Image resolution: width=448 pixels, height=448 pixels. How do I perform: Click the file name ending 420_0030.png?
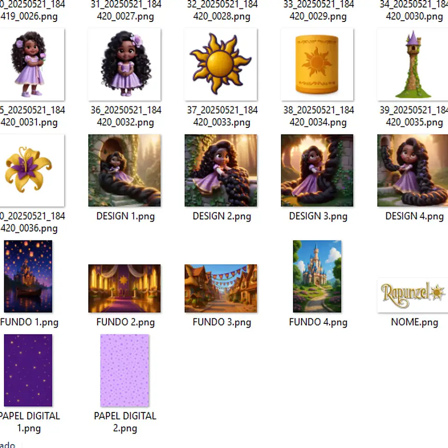point(414,11)
